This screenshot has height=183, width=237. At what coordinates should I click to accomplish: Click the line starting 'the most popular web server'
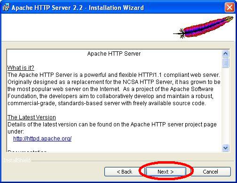click(111, 89)
